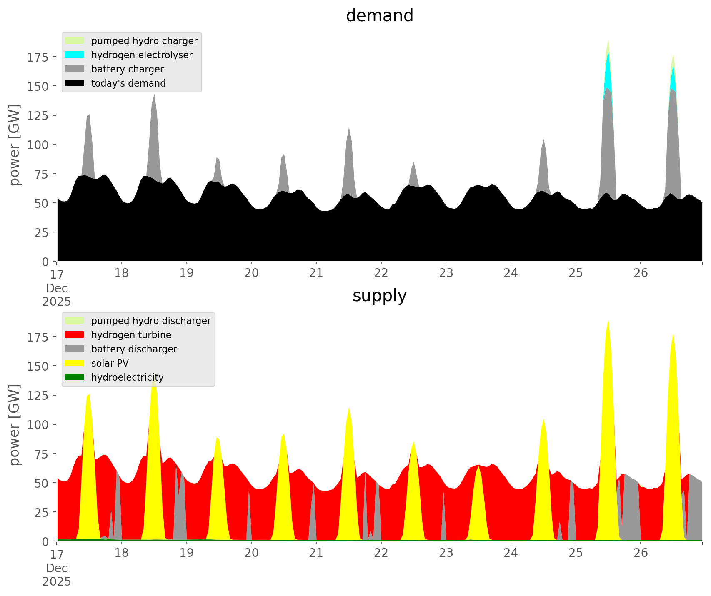
Task: Click the cyan hydrogen electrolyser legend swatch
Action: coord(75,55)
